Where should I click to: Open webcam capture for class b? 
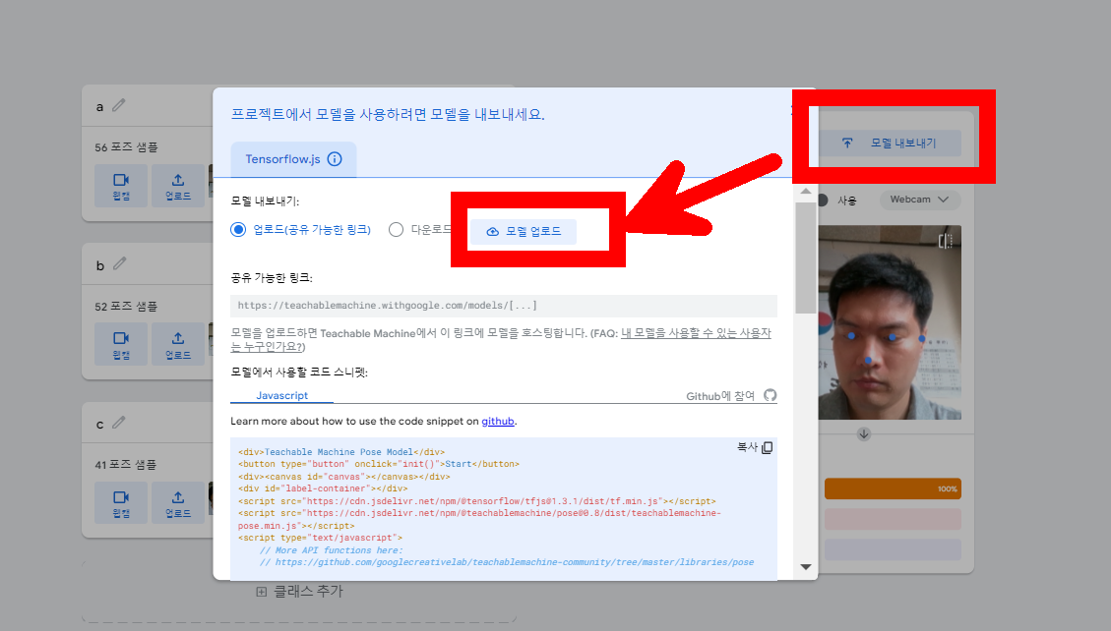point(121,345)
